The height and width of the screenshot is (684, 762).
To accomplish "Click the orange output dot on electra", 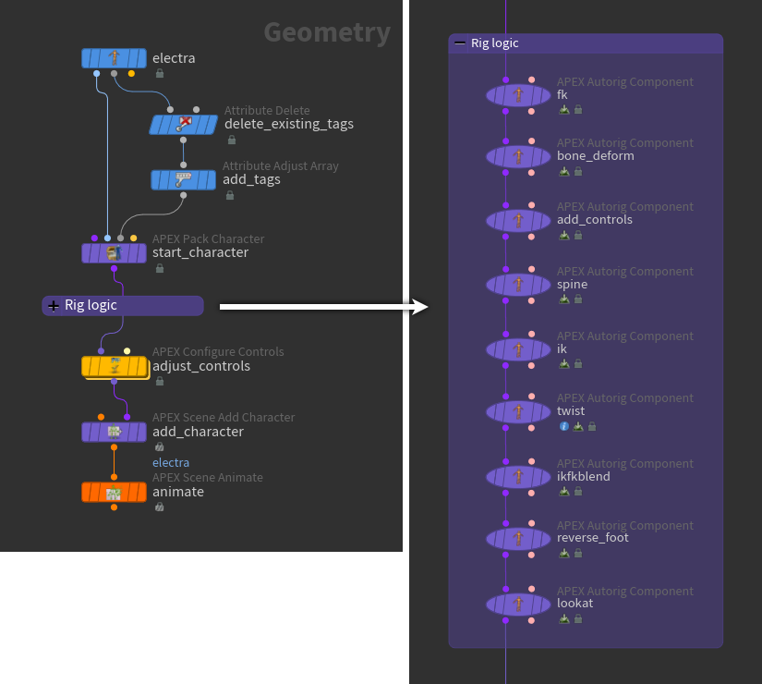I will pos(131,73).
